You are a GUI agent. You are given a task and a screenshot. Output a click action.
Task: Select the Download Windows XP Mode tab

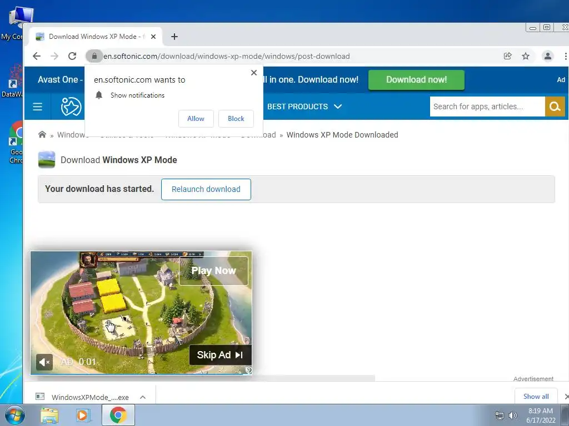[96, 37]
